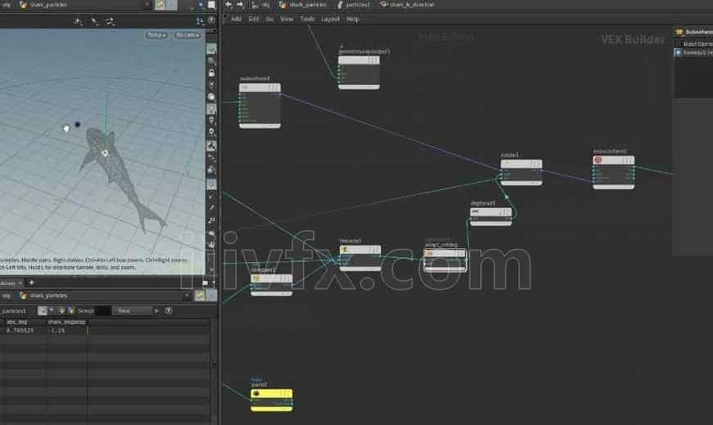Add new pane tab with plus icon

click(31, 283)
